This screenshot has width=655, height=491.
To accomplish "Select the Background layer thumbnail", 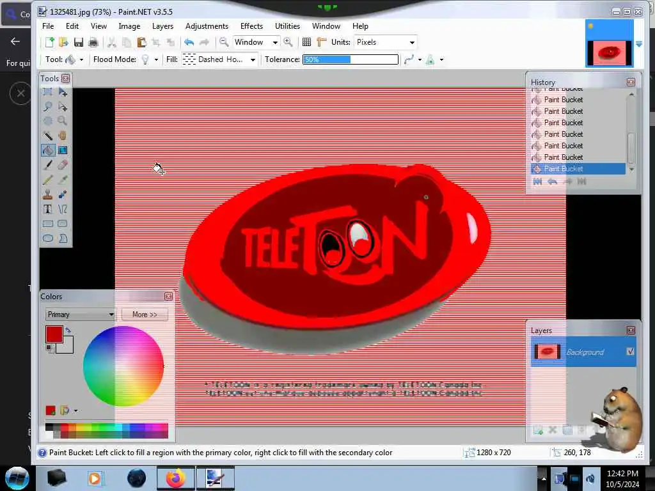I will point(548,352).
